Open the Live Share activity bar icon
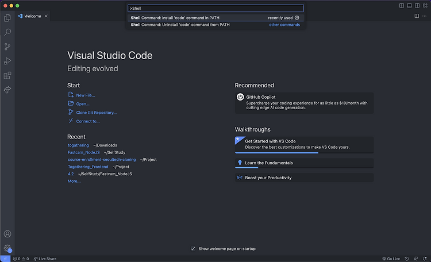The image size is (431, 262). [7, 90]
